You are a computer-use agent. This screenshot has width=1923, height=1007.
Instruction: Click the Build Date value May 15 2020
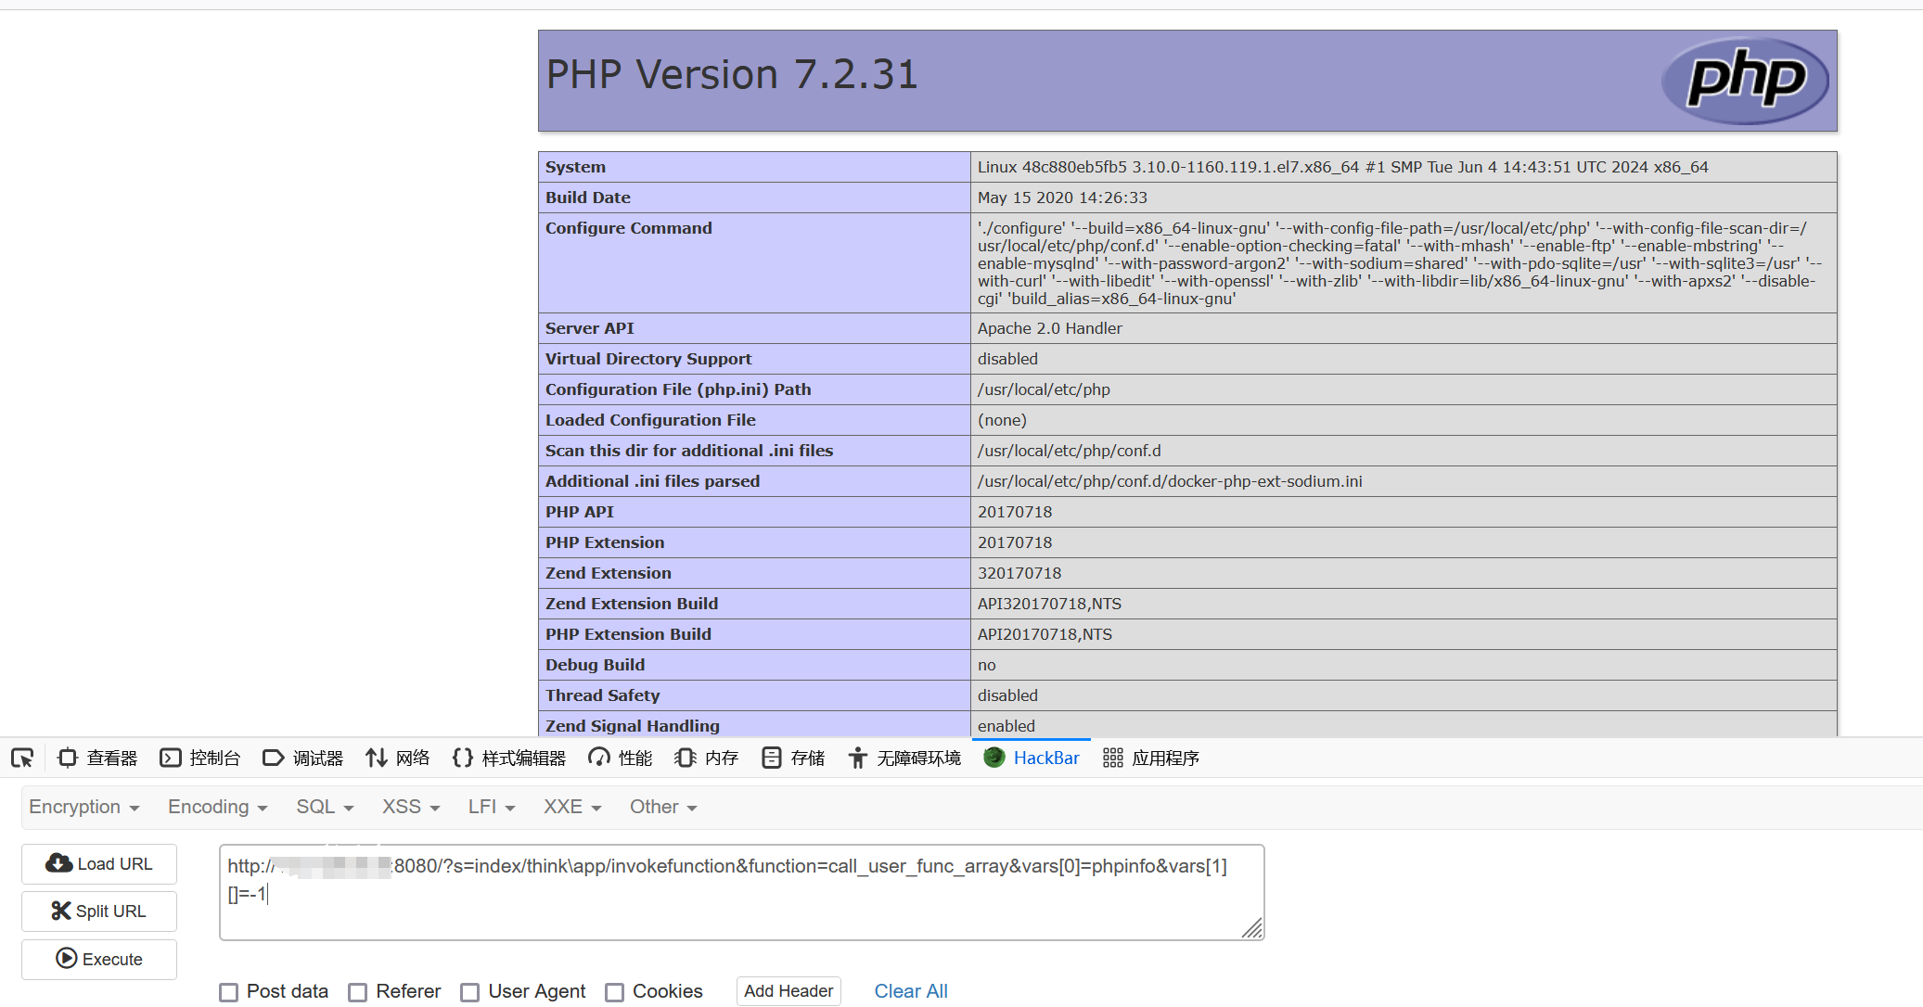tap(1062, 198)
